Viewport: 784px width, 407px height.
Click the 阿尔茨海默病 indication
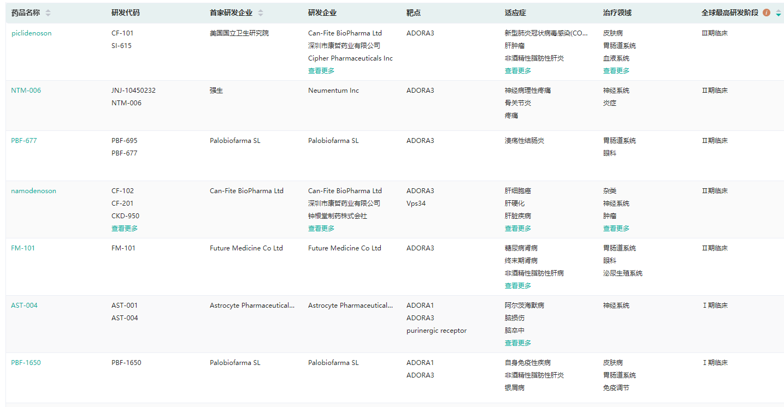click(x=524, y=306)
